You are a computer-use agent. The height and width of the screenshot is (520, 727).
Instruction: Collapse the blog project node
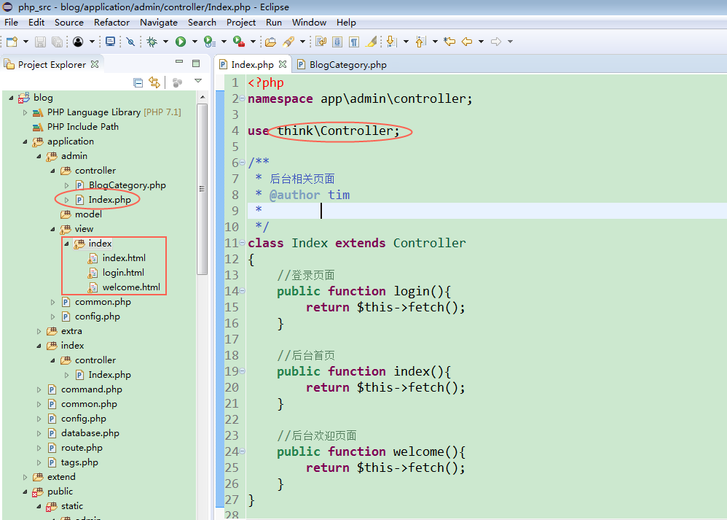(11, 98)
